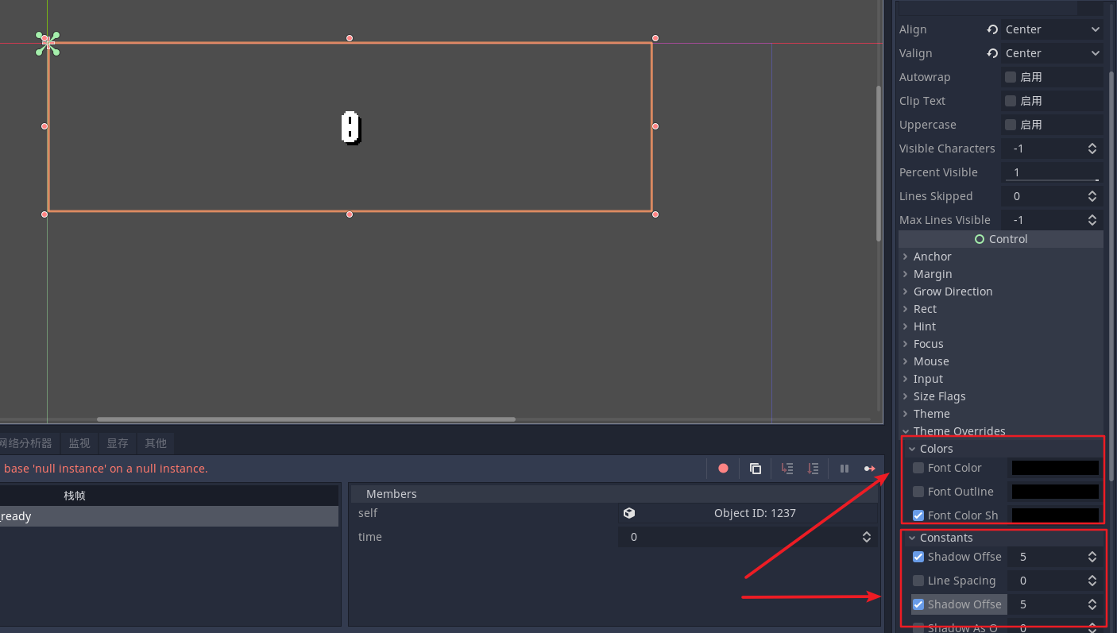Click the Control class section header
The image size is (1117, 633).
tap(1001, 239)
